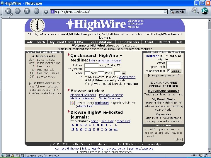This screenshot has height=158, width=211.
Task: Click into the email sign-in field
Action: tap(173, 63)
